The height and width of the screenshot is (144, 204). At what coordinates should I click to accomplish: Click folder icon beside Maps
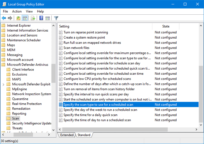(3, 45)
